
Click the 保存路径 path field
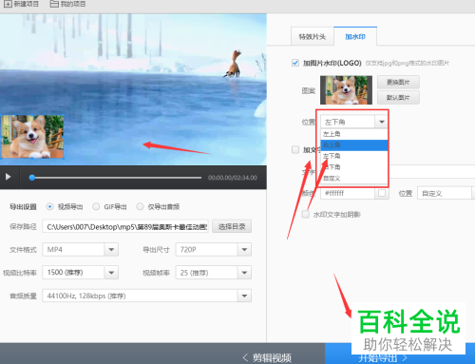125,226
